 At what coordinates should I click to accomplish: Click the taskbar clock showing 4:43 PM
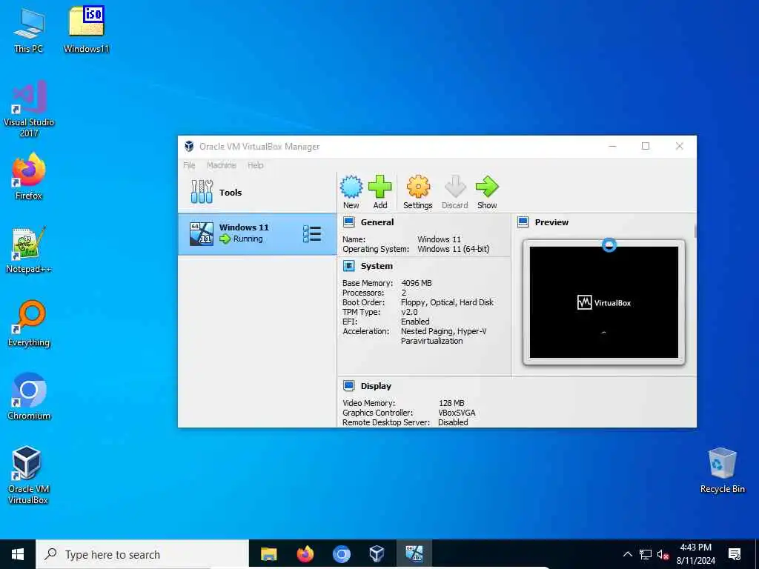click(x=695, y=554)
